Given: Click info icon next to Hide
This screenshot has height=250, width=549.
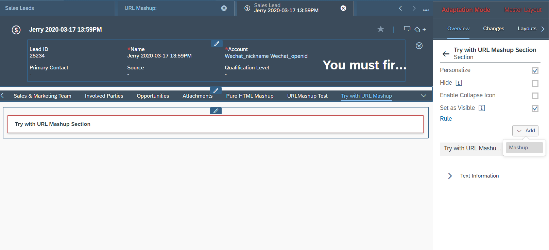Looking at the screenshot, I should [x=459, y=83].
